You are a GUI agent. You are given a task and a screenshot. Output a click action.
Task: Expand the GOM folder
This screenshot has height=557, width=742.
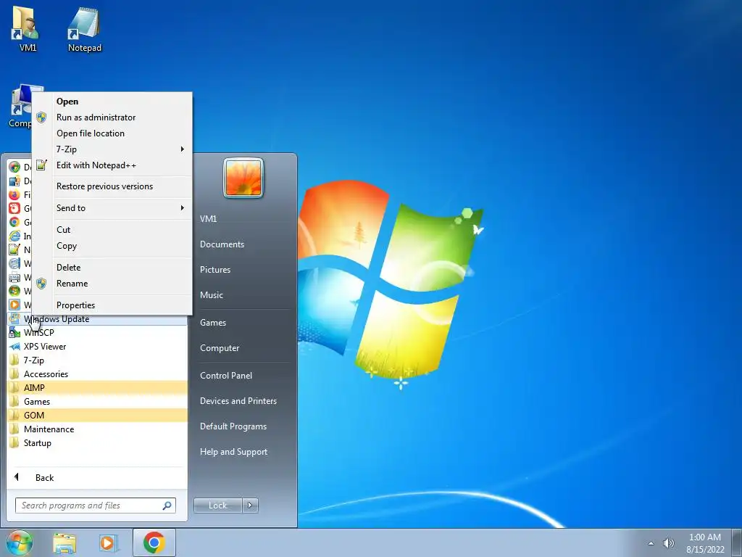(x=98, y=415)
